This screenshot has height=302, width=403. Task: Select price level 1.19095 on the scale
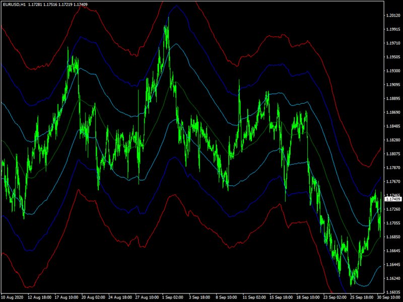393,85
